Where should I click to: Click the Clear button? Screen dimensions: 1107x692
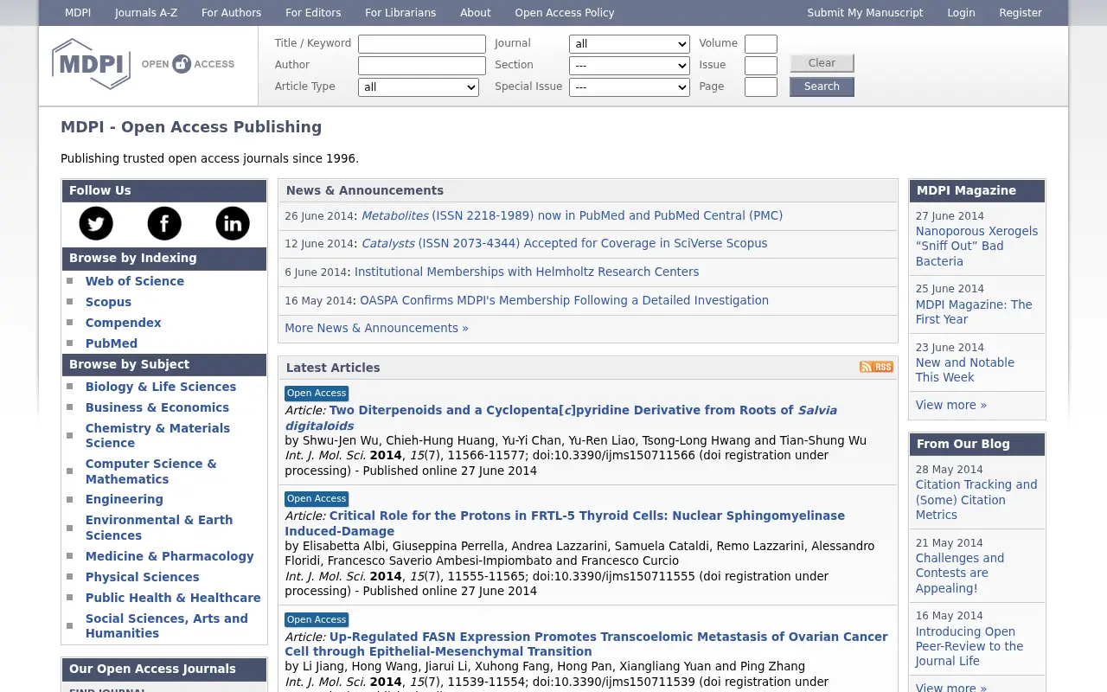click(822, 63)
